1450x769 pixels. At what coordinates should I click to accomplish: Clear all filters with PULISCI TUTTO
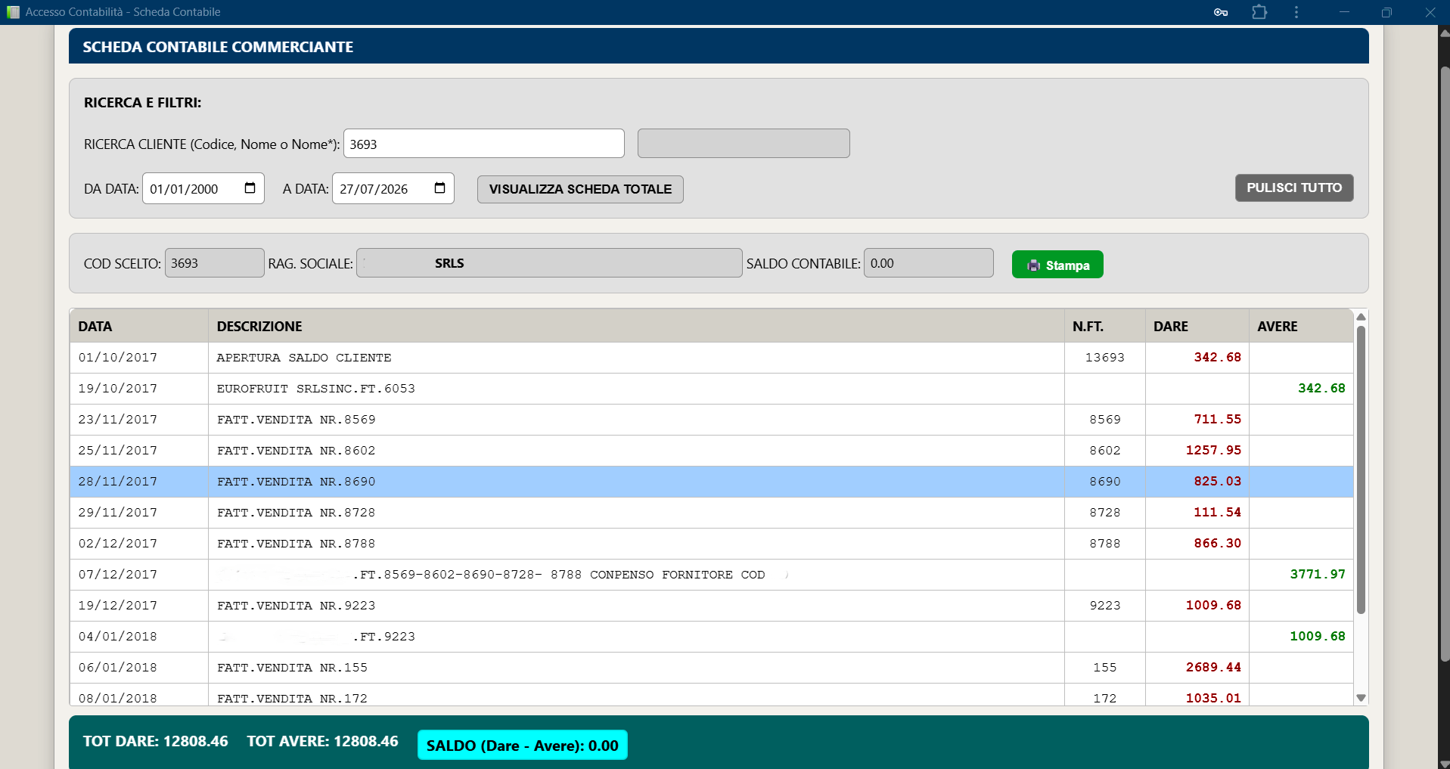tap(1294, 188)
